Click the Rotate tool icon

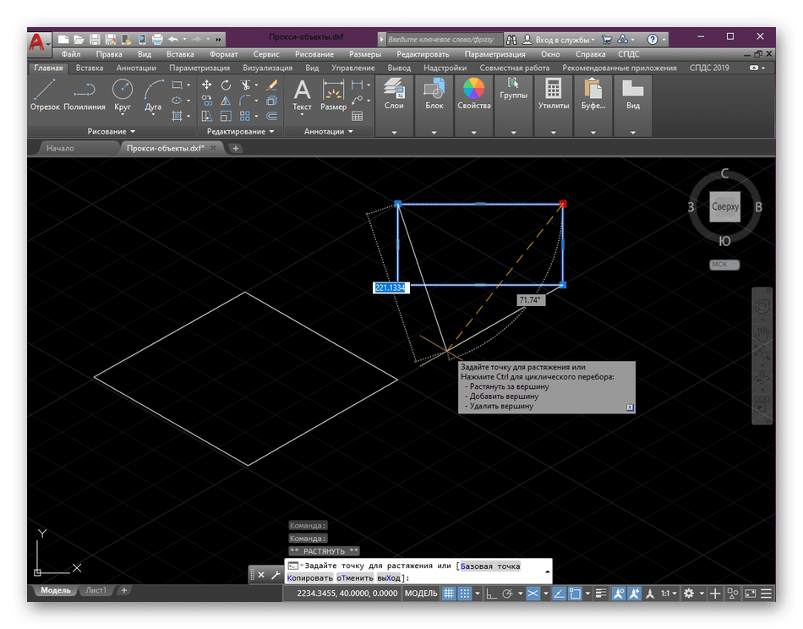click(x=226, y=85)
